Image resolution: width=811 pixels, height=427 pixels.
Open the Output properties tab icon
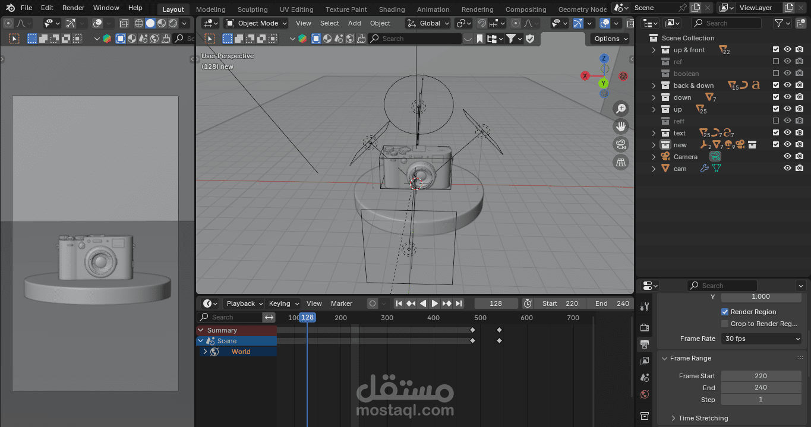(x=645, y=344)
